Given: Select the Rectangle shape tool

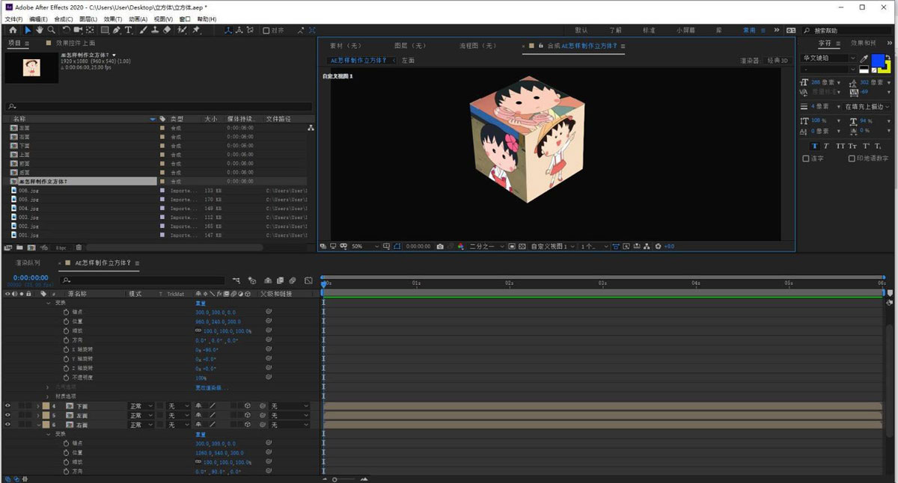Looking at the screenshot, I should 104,30.
